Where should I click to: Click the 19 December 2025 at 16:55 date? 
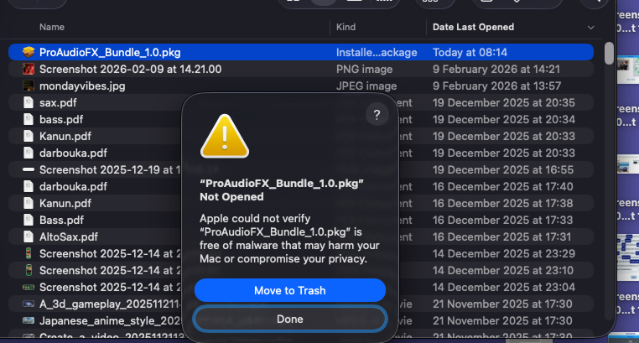pos(503,169)
